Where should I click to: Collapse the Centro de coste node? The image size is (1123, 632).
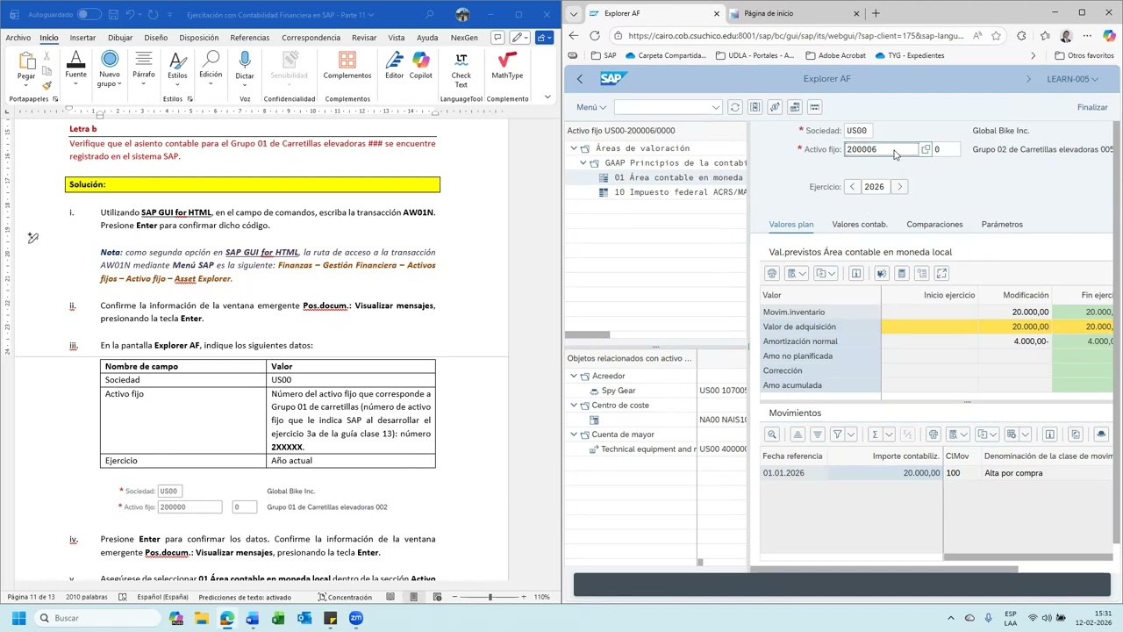coord(574,406)
